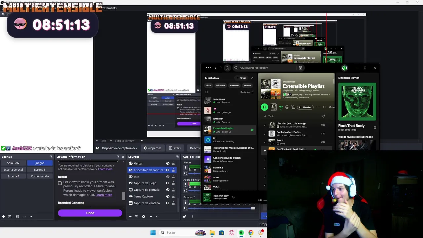Hide Captura de pantalla source
The height and width of the screenshot is (238, 423).
[x=168, y=190]
